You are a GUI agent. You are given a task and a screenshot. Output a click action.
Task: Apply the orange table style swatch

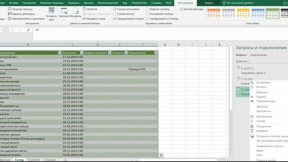click(214, 13)
